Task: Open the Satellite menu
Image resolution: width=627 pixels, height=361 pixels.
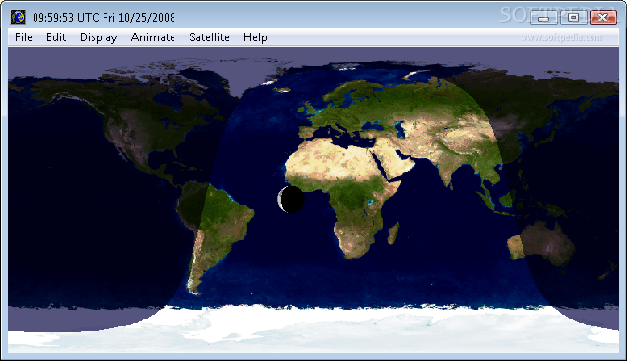Action: [209, 37]
